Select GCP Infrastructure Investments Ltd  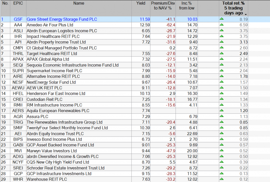59,174
